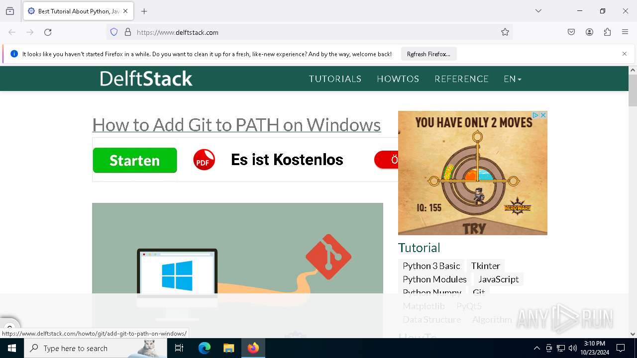The width and height of the screenshot is (637, 358).
Task: Open the clock showing 3:10 PM
Action: click(x=594, y=348)
